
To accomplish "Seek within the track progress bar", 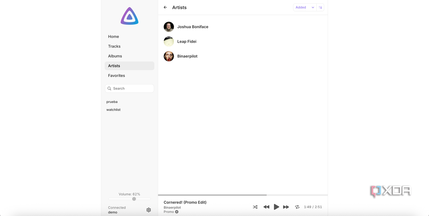I will pyautogui.click(x=243, y=195).
